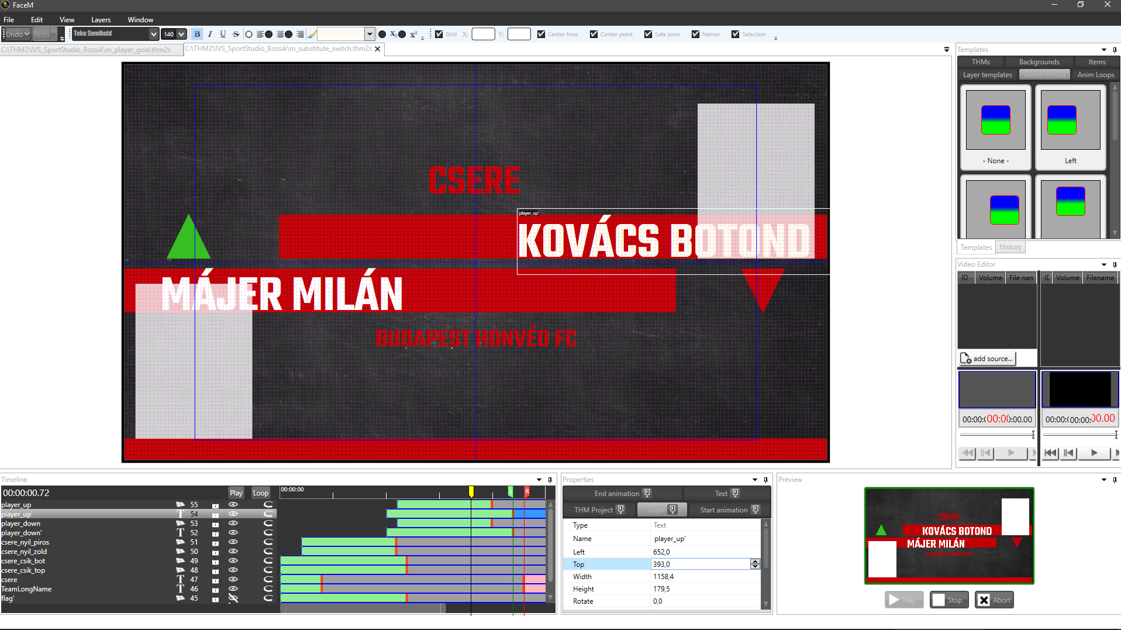Toggle bold text formatting
The width and height of the screenshot is (1121, 630).
pos(197,35)
